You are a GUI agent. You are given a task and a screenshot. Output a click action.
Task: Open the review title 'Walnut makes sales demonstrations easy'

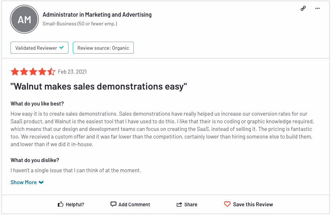tap(99, 87)
